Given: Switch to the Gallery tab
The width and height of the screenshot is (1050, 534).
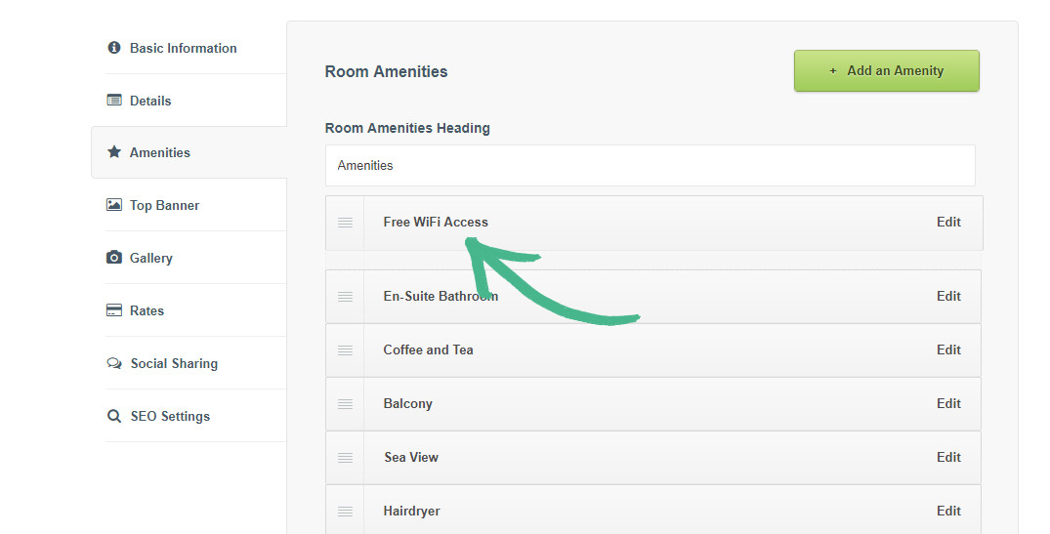Looking at the screenshot, I should [150, 258].
